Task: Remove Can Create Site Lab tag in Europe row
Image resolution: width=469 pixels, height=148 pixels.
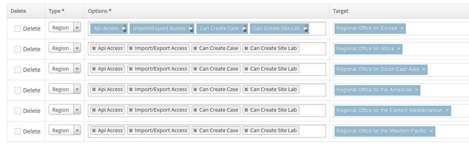Action: pos(305,29)
